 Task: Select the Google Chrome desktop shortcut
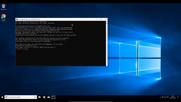pos(3,18)
